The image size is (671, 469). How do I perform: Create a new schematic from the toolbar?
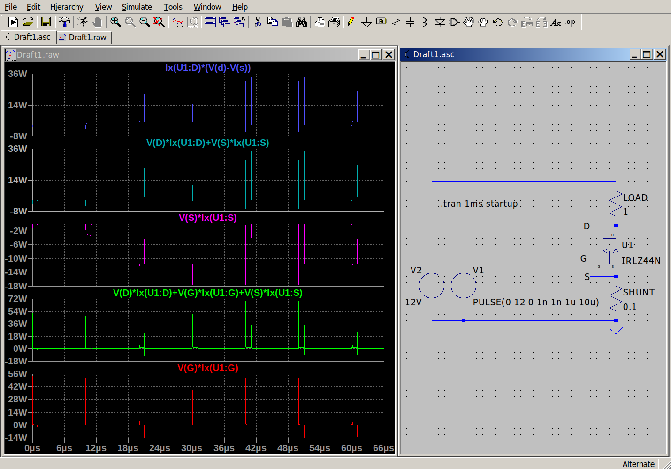point(13,22)
